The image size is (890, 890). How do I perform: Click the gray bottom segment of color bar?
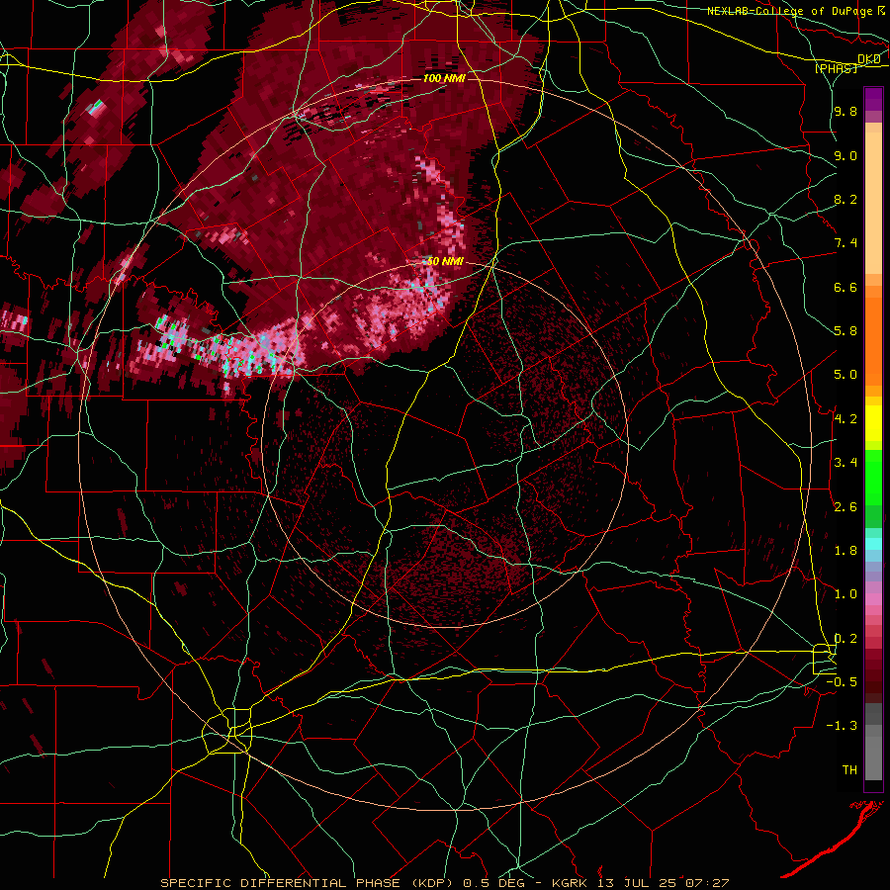click(873, 757)
